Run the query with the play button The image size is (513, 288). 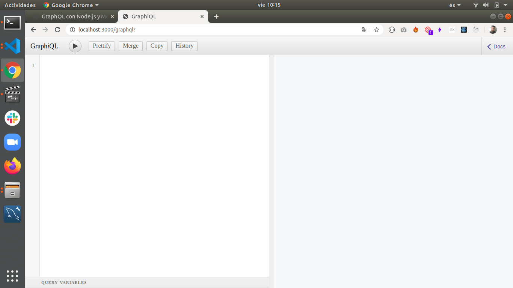75,46
